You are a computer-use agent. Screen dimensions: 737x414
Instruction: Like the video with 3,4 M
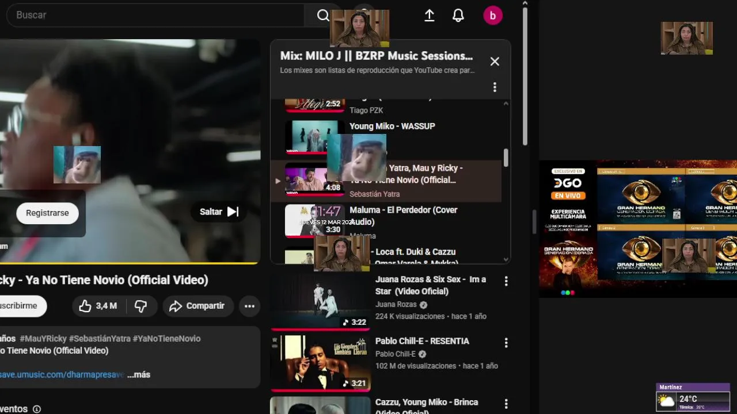click(97, 306)
